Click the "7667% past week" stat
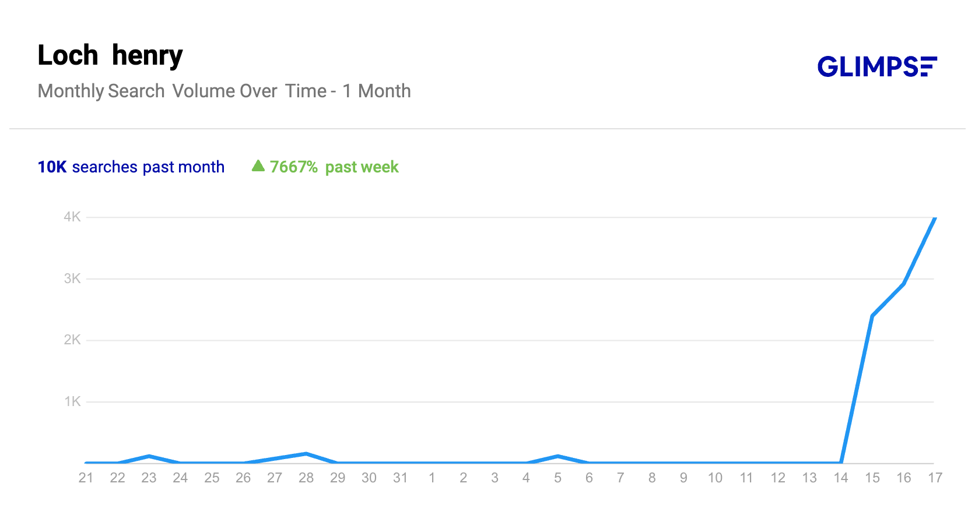975x522 pixels. point(334,167)
